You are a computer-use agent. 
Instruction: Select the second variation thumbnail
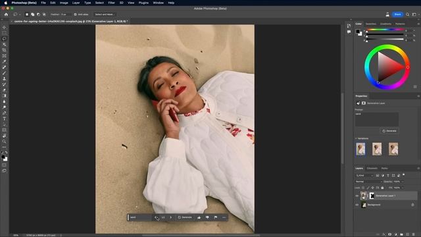(x=377, y=149)
